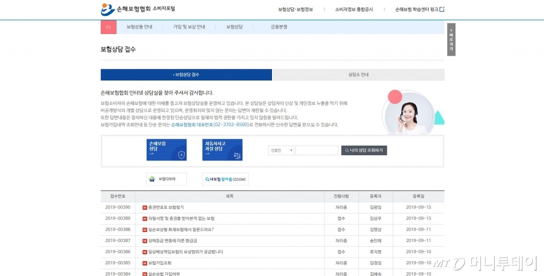Open post 자필서명 및 증권을 받아본적 없는 보험
Viewport: 544px width, 276px height.
[x=181, y=219]
